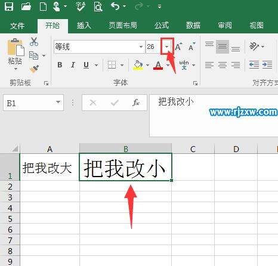Viewport: 278px width, 266px height.
Task: Click the font size box showing 26
Action: (153, 47)
